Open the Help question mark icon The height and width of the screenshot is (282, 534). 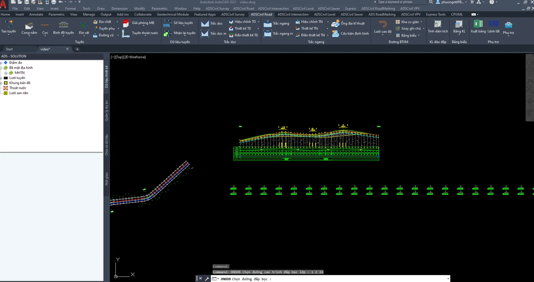(492, 2)
